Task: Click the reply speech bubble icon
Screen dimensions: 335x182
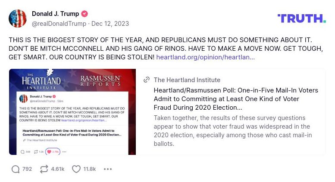Action: point(16,169)
